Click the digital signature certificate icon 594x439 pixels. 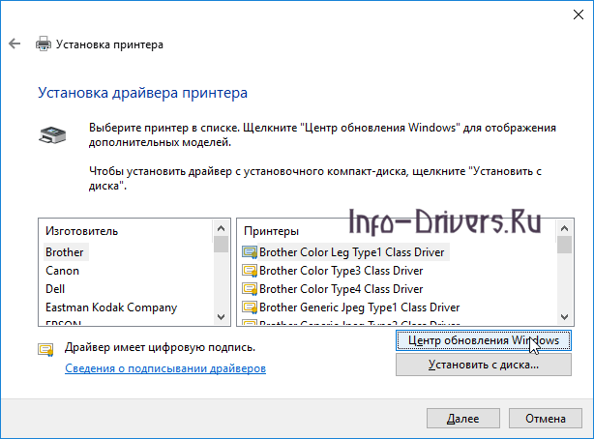pyautogui.click(x=45, y=349)
